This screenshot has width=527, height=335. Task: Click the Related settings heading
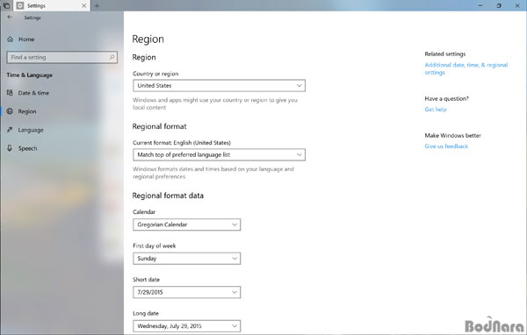[x=445, y=53]
